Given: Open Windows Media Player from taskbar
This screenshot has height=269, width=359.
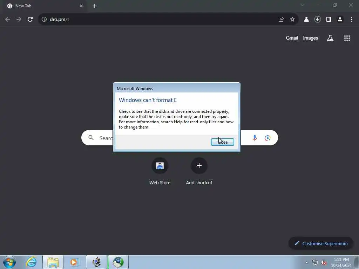Looking at the screenshot, I should click(74, 262).
